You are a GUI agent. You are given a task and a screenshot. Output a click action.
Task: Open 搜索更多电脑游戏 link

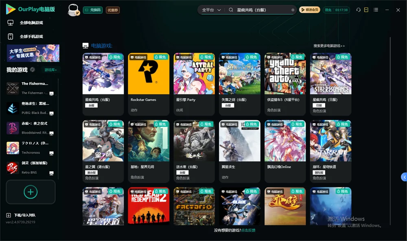point(329,46)
